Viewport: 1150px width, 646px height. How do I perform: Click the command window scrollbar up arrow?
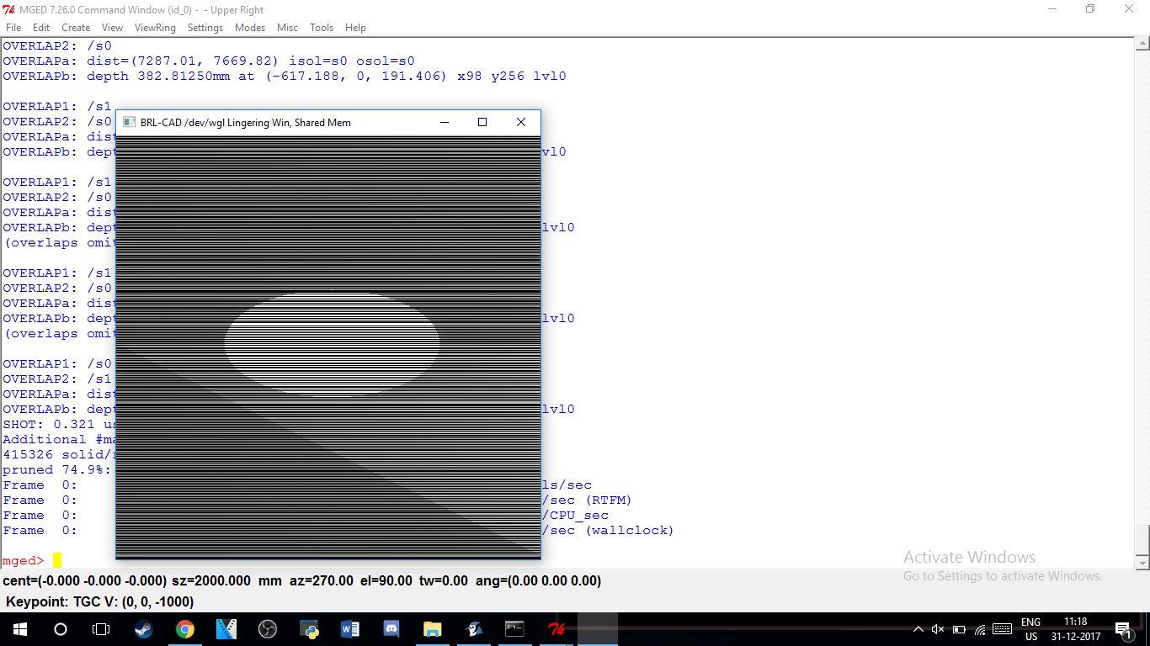(1142, 44)
